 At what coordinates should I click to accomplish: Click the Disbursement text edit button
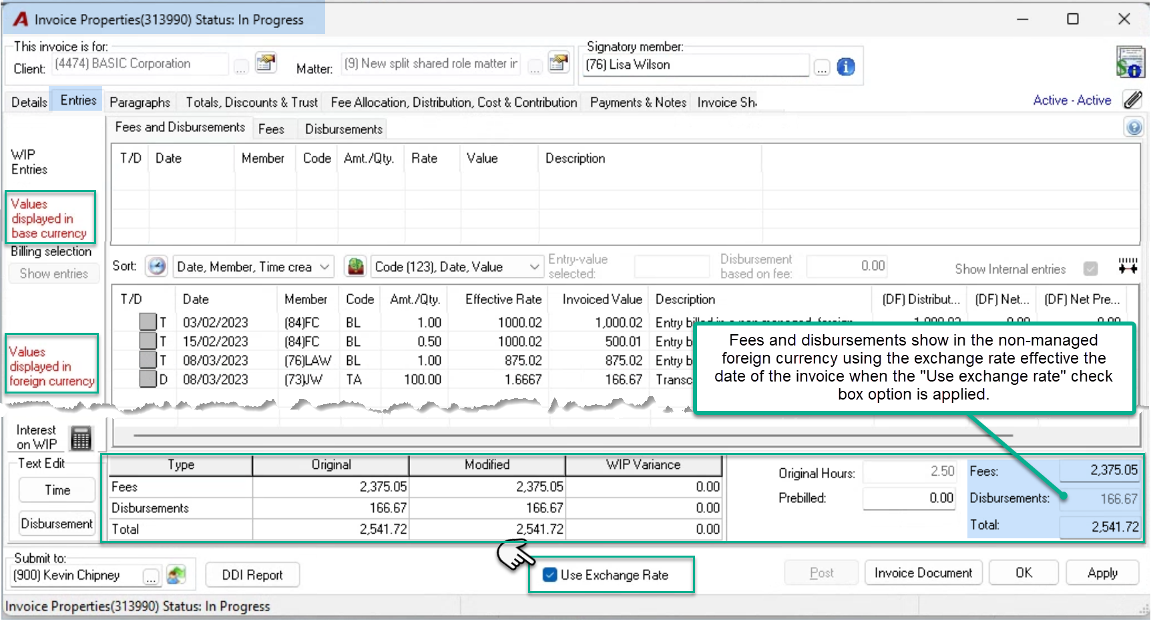[x=57, y=524]
